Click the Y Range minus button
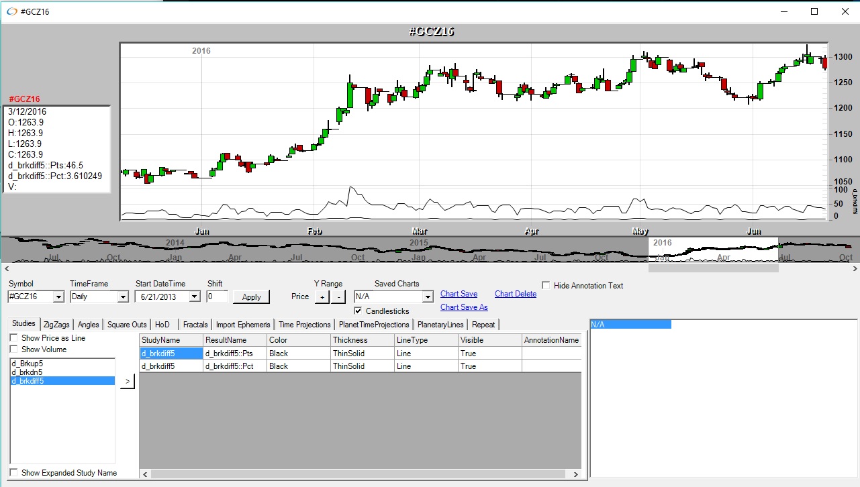 click(338, 296)
